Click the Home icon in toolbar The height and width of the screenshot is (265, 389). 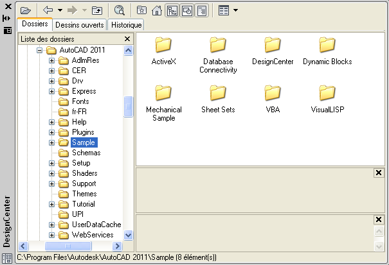click(x=157, y=10)
